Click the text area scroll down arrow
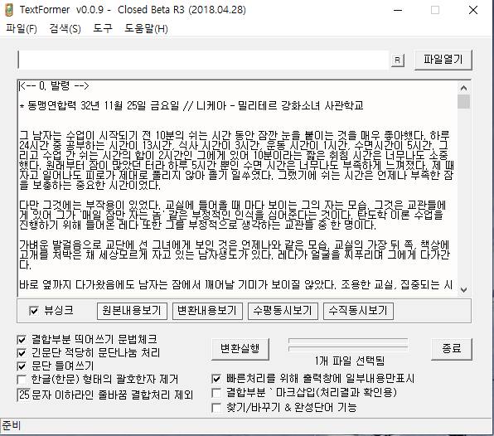The width and height of the screenshot is (494, 436). pyautogui.click(x=463, y=289)
